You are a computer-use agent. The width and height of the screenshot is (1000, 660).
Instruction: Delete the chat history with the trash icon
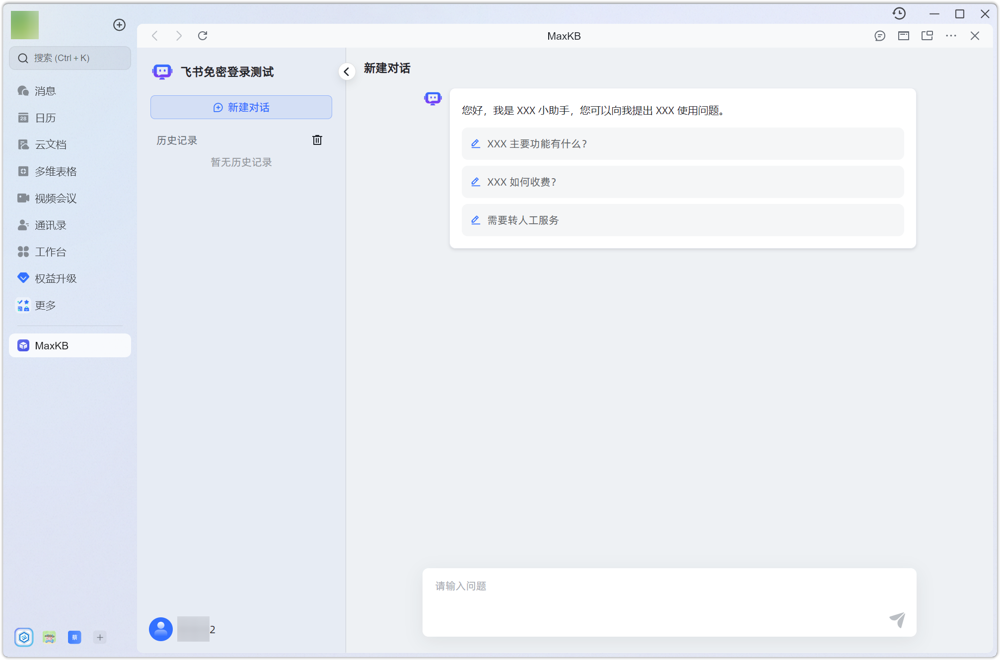point(317,140)
